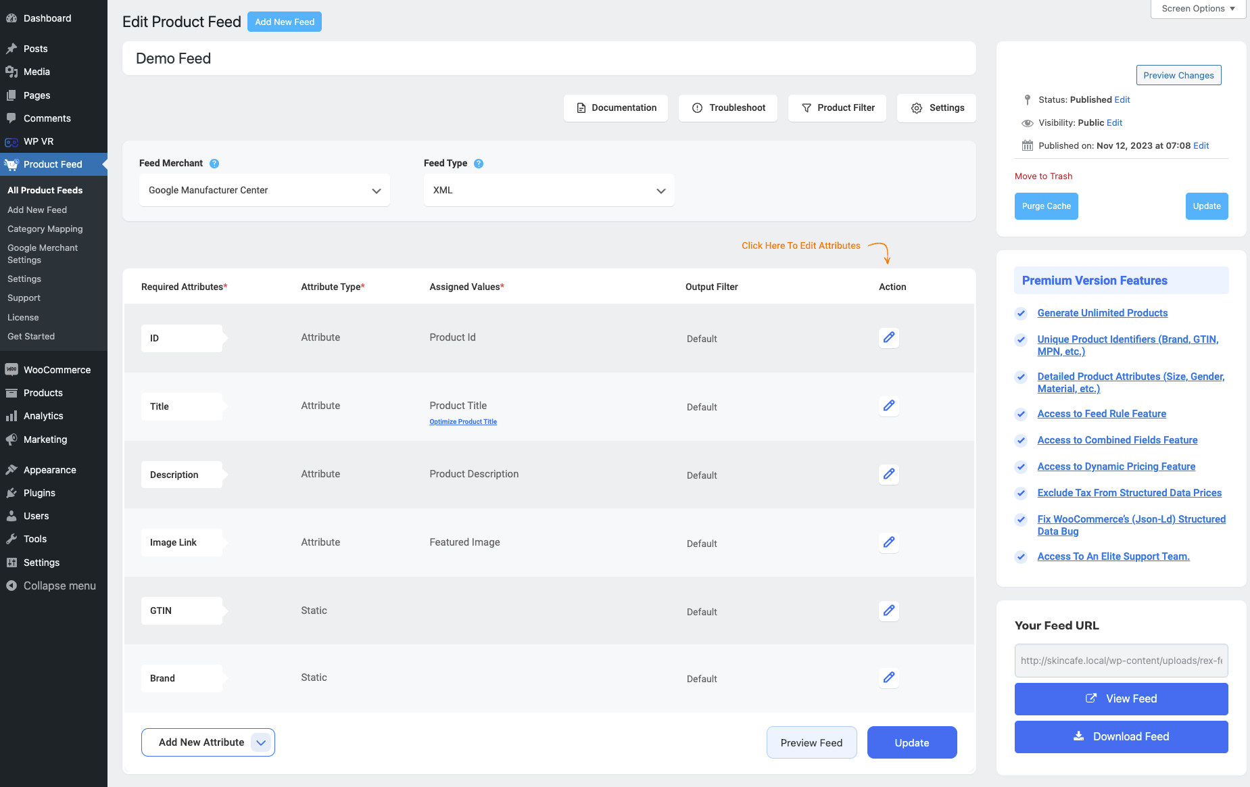The width and height of the screenshot is (1250, 787).
Task: Edit the Image Link attribute via pencil icon
Action: (x=889, y=542)
